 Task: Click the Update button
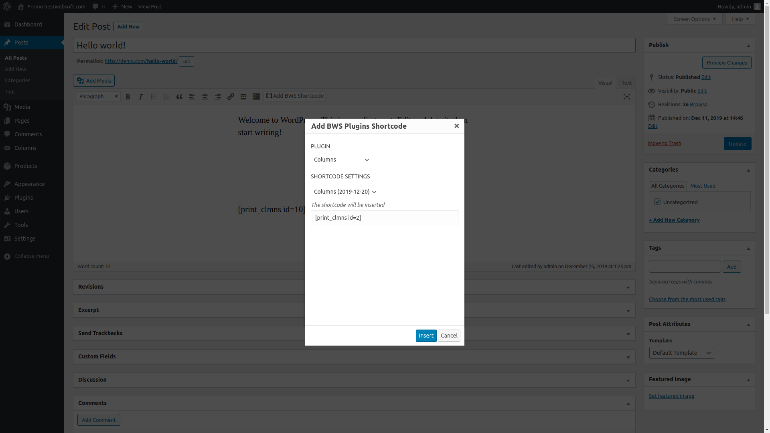[738, 144]
